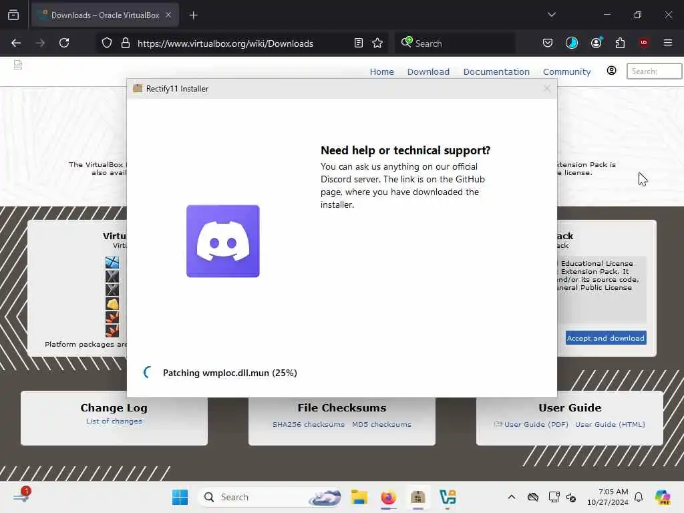The height and width of the screenshot is (513, 684).
Task: Reload the VirtualBox downloads page
Action: pos(64,43)
